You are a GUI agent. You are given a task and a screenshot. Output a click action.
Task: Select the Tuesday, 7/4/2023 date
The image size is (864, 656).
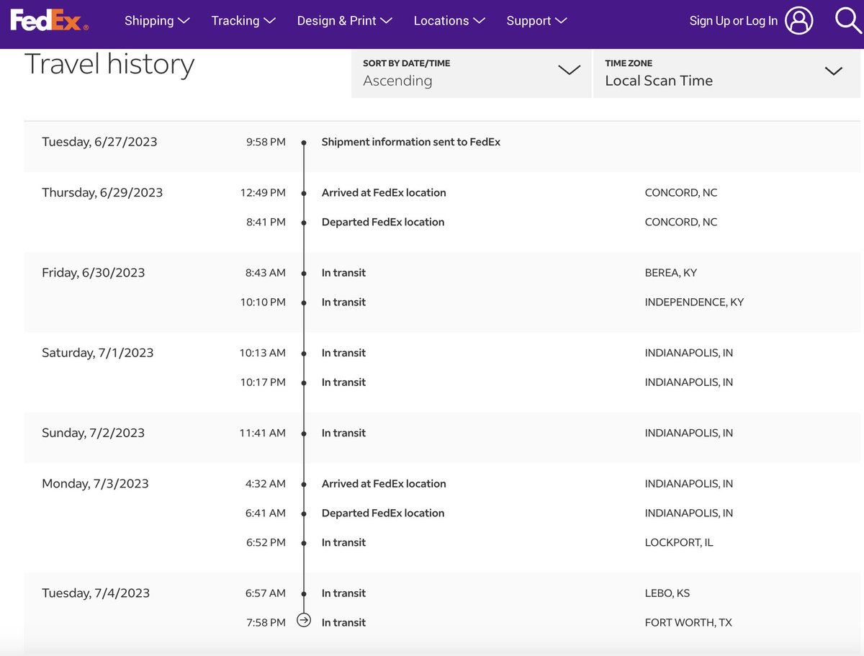pyautogui.click(x=96, y=593)
